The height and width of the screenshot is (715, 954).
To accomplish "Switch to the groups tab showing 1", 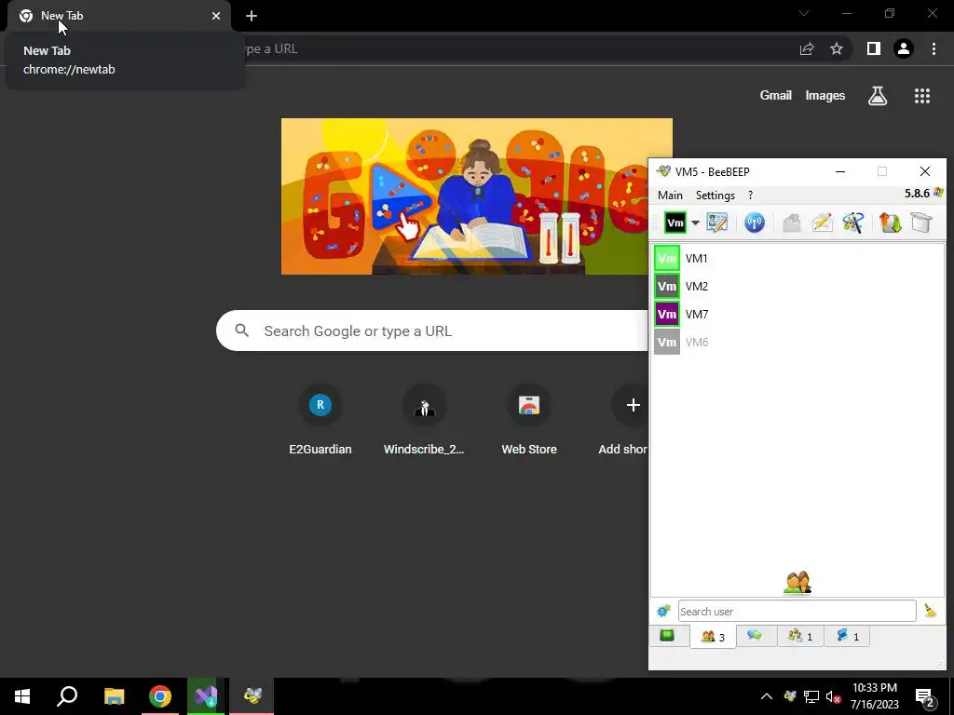I will coord(800,636).
